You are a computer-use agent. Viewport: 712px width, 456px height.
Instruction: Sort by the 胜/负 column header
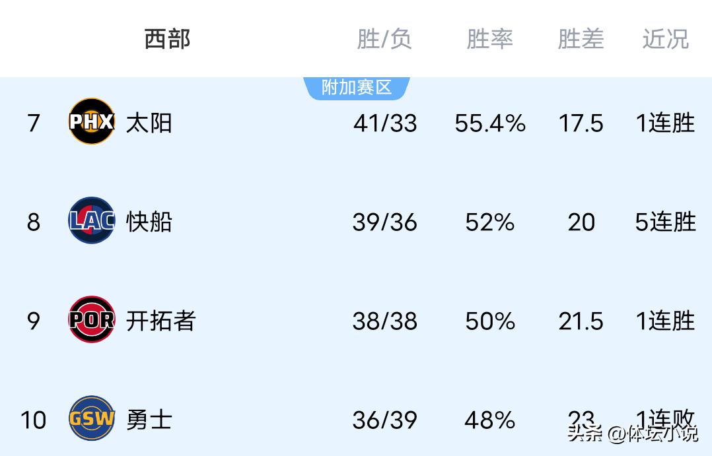384,39
